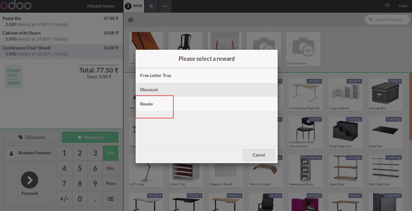Click numpad digit 4
The image size is (412, 211).
coord(64,168)
